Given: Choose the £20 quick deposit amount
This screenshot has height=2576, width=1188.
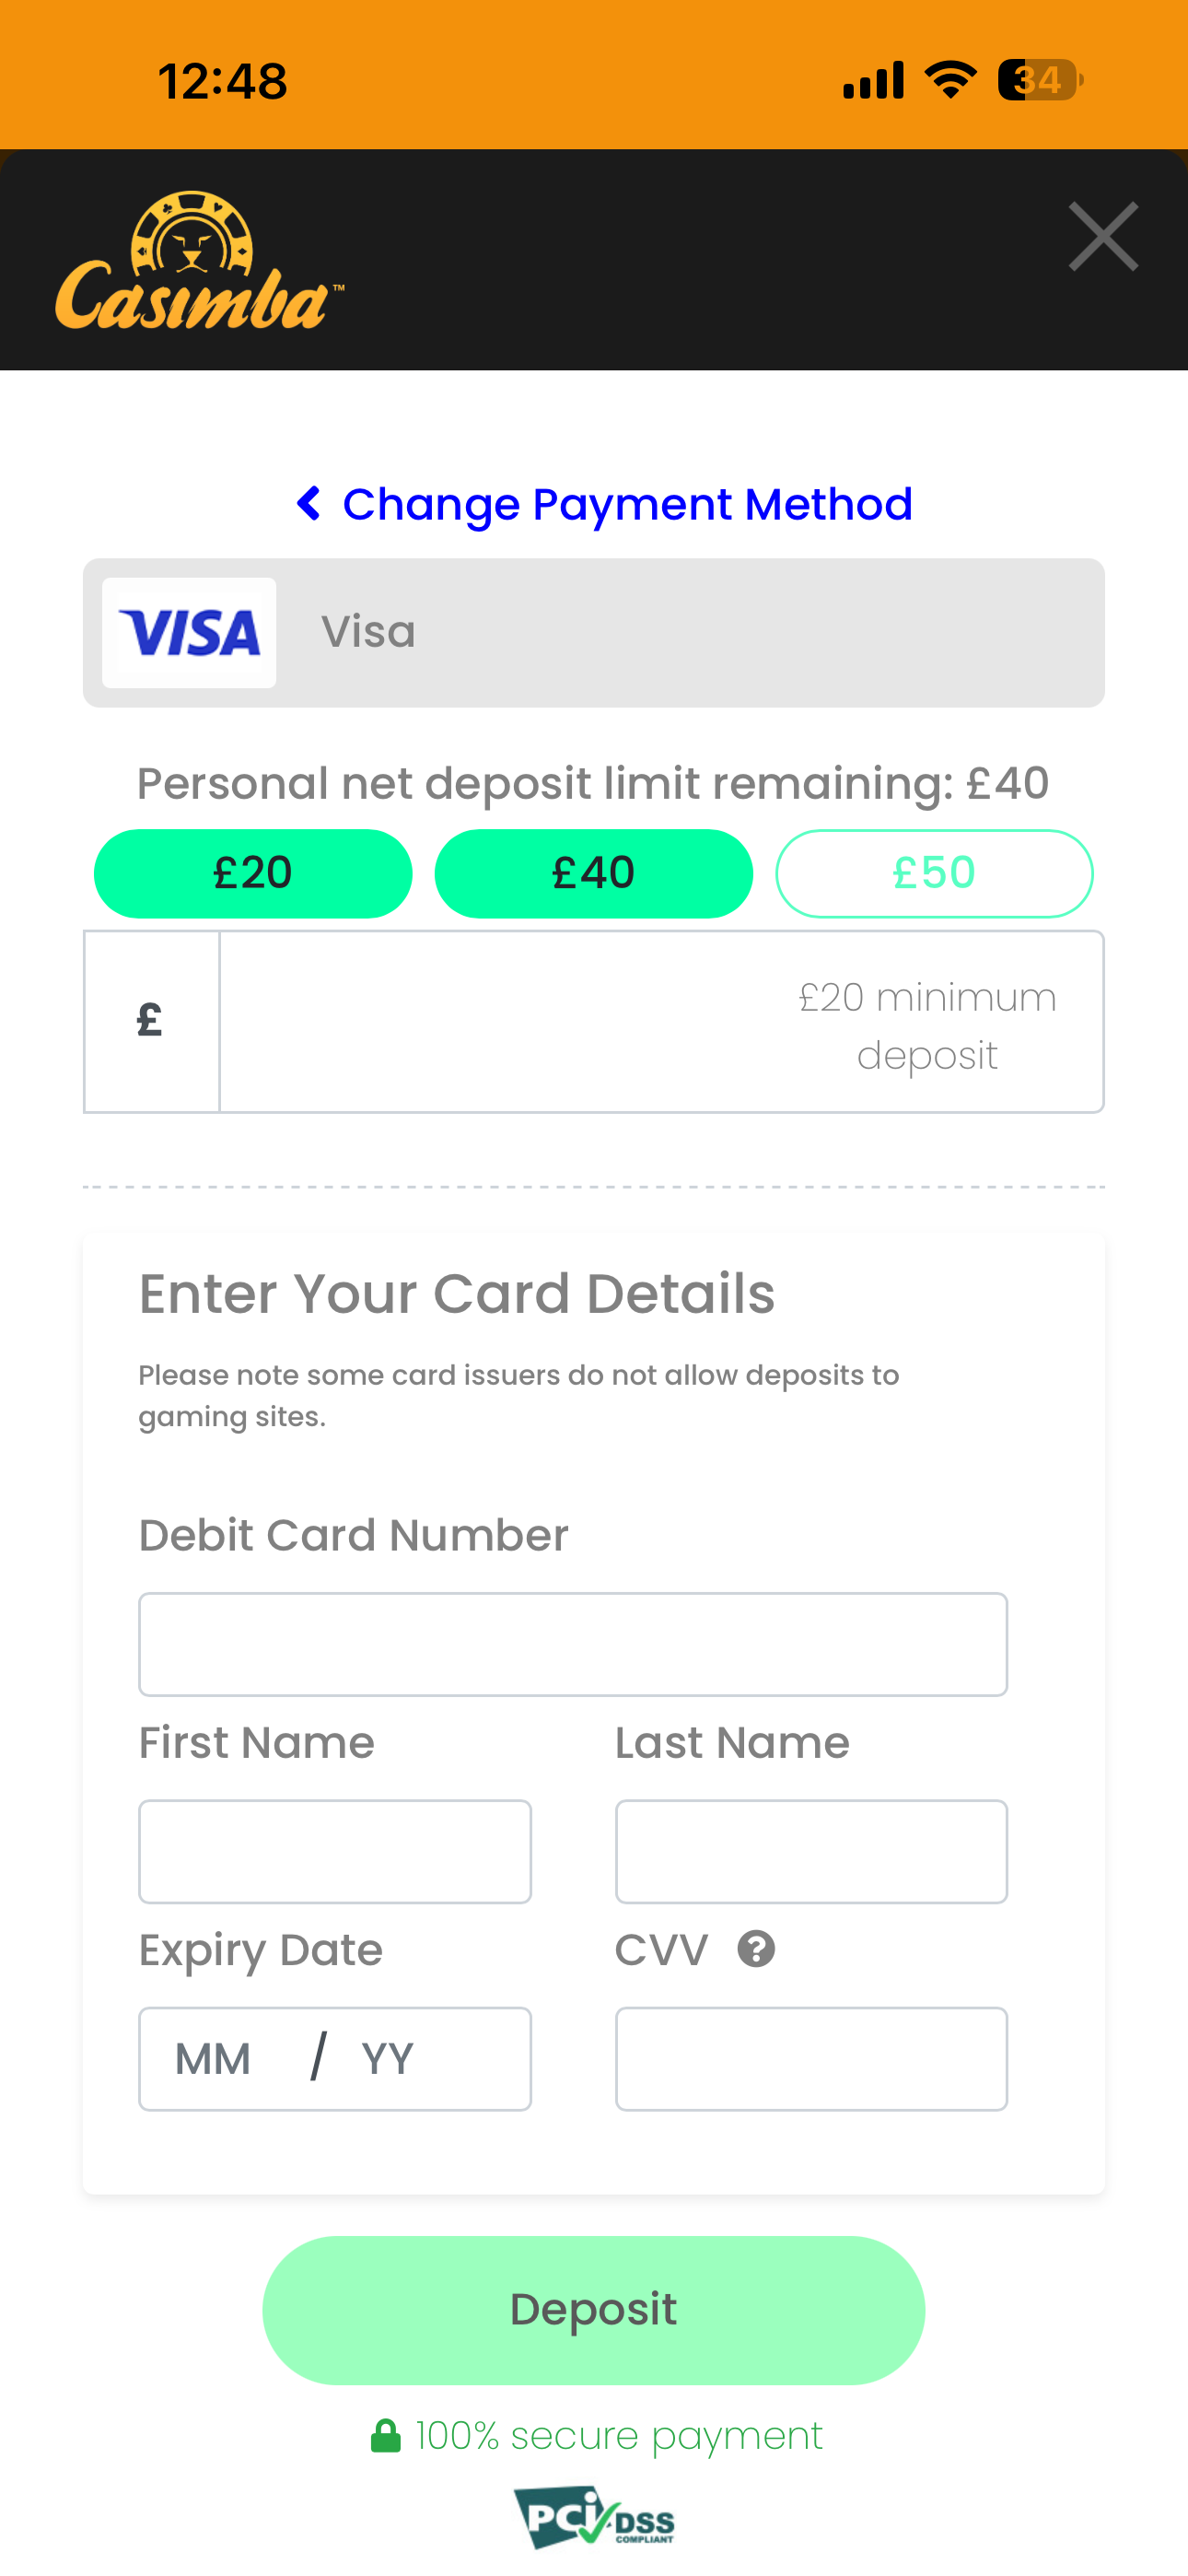Looking at the screenshot, I should [x=253, y=873].
